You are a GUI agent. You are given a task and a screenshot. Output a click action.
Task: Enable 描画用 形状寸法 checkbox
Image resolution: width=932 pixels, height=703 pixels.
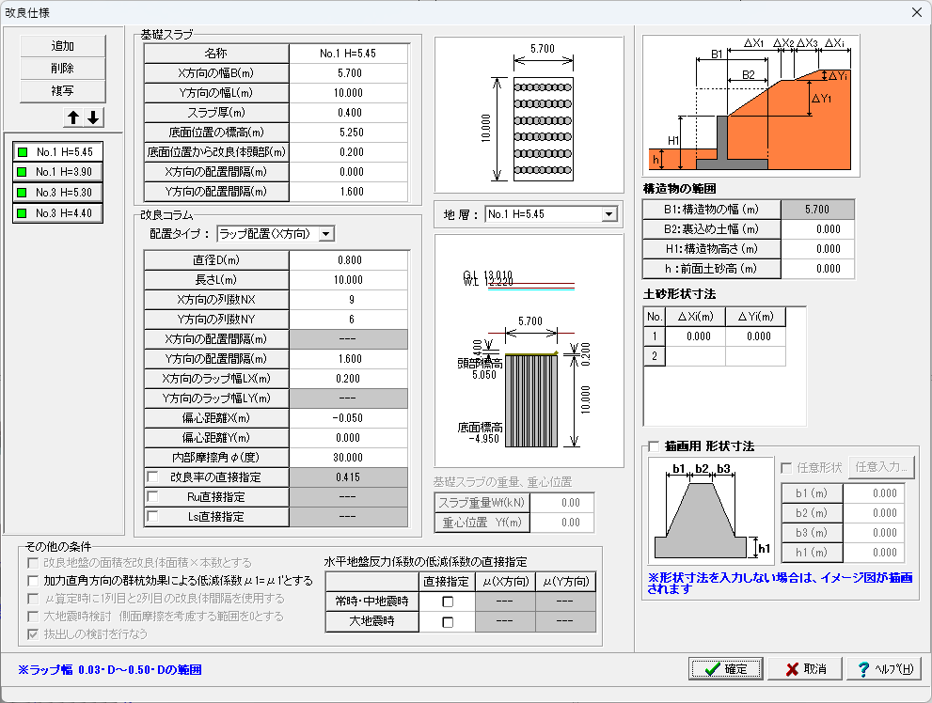click(x=655, y=446)
